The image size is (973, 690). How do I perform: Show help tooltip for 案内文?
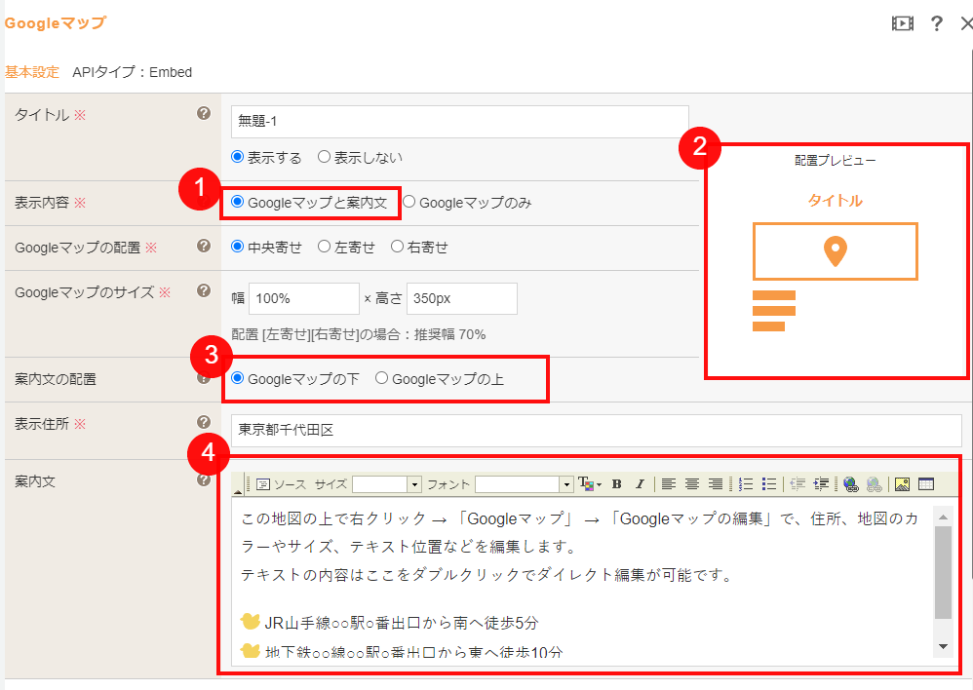tap(204, 479)
